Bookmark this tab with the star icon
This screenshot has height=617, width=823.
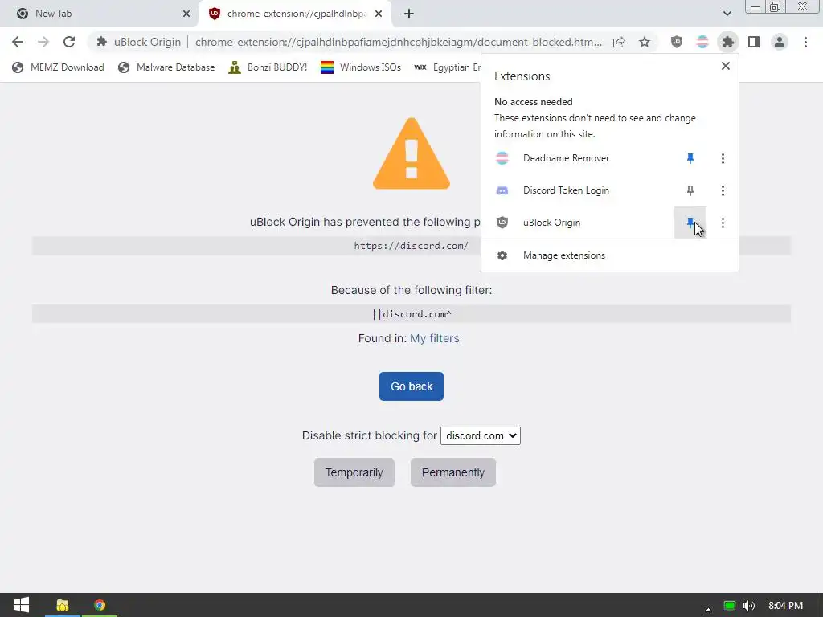(x=645, y=42)
